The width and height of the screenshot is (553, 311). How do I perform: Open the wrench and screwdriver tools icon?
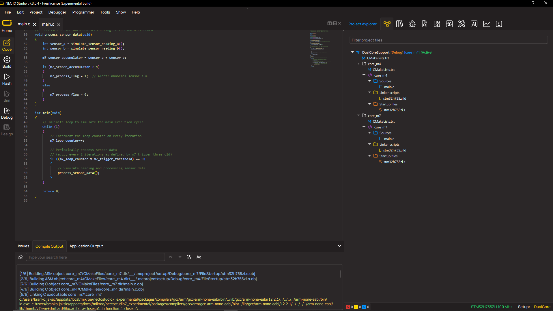pyautogui.click(x=462, y=24)
